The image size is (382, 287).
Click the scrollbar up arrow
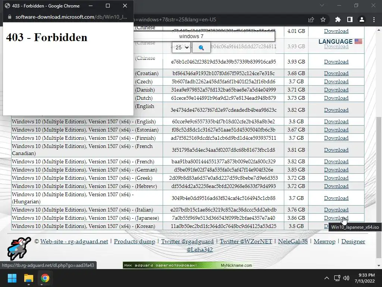click(379, 30)
